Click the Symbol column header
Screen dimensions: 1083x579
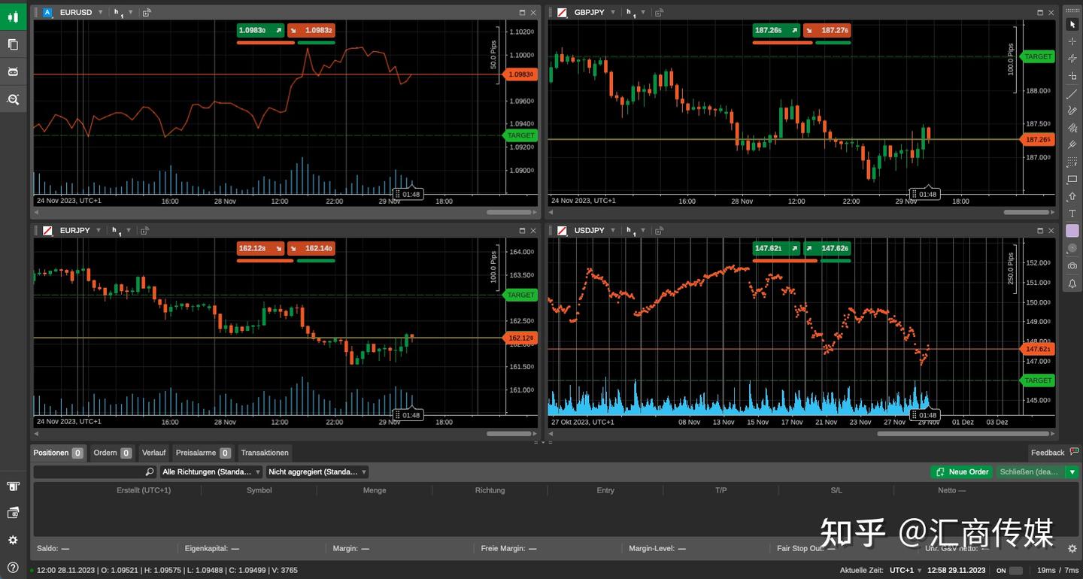pos(259,490)
